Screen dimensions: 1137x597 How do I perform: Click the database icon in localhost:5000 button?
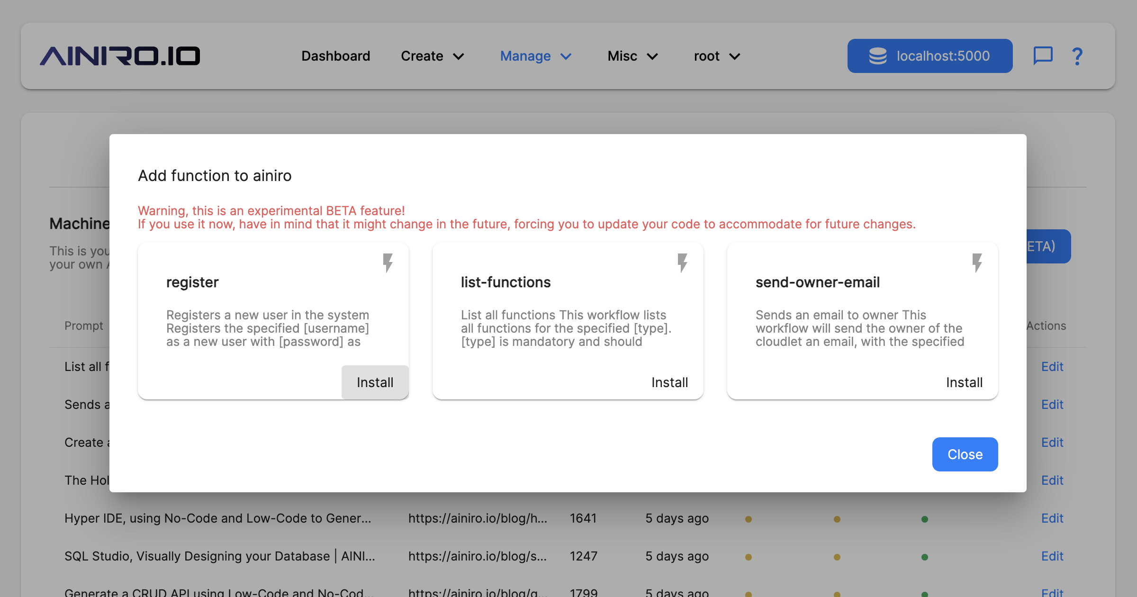pyautogui.click(x=877, y=56)
